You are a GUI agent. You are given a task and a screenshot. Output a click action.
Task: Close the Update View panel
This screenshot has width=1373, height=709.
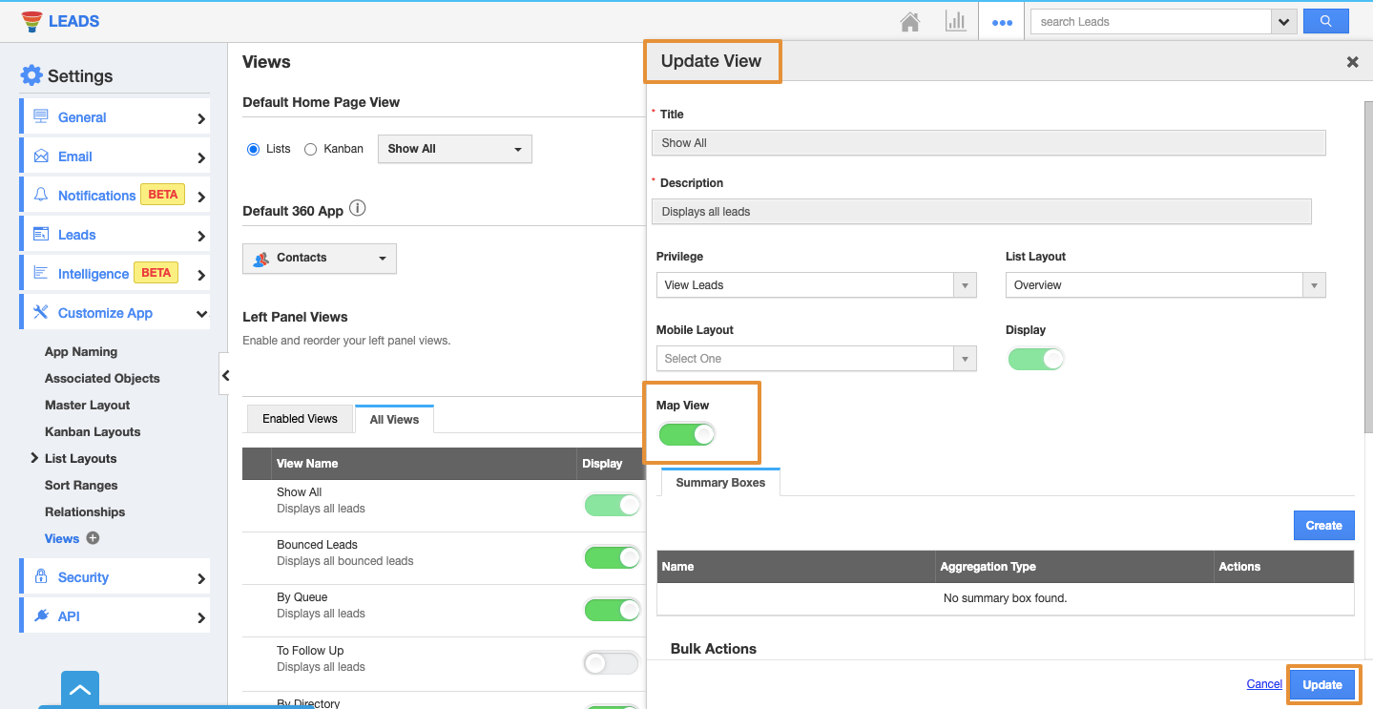[1352, 62]
